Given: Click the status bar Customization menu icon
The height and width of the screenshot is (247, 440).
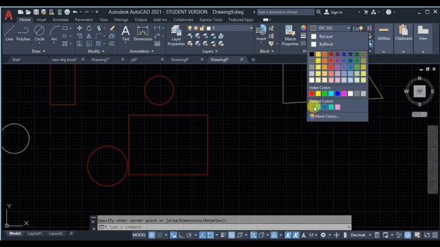Looking at the screenshot, I should tap(434, 235).
